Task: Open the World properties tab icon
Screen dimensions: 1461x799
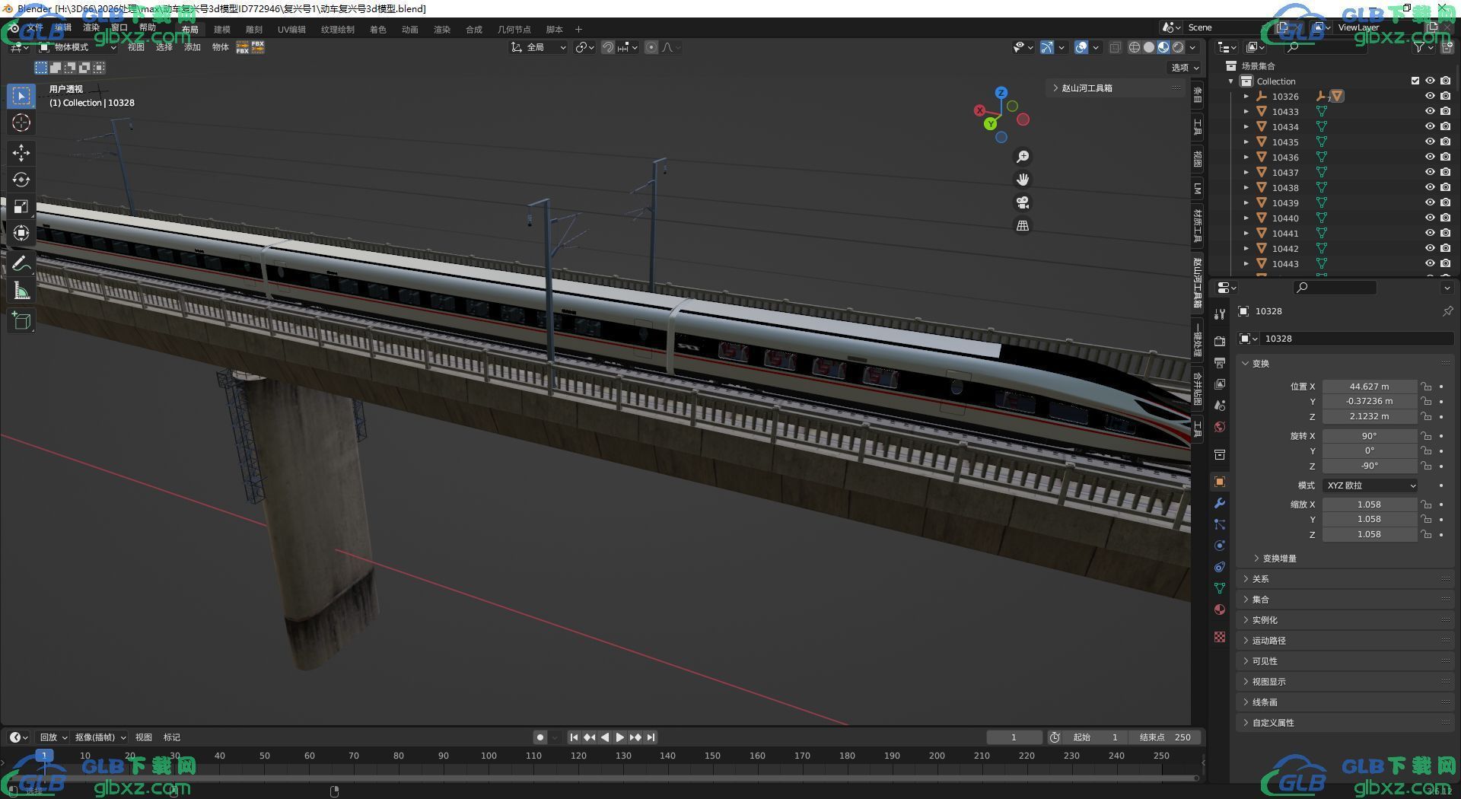Action: pyautogui.click(x=1220, y=427)
